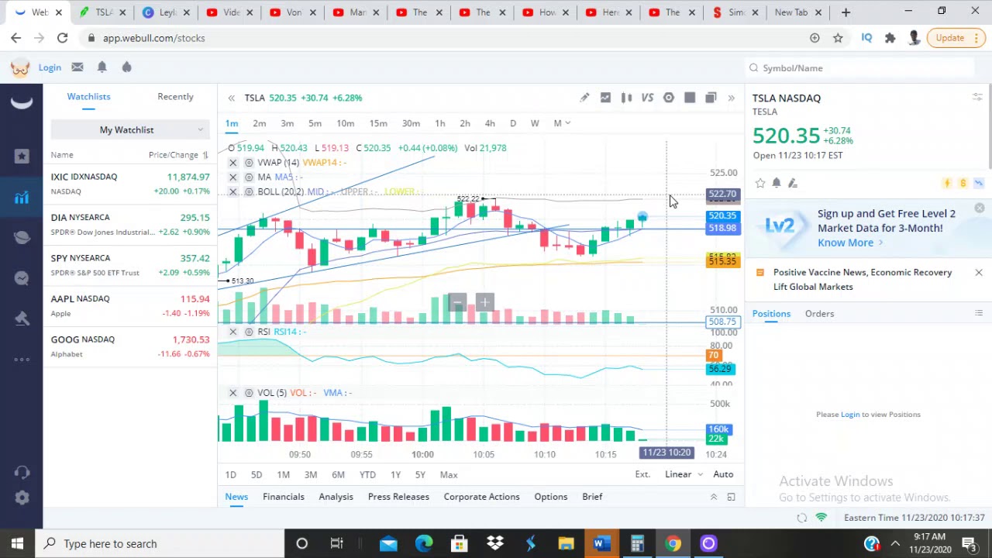992x558 pixels.
Task: Open My Watchlist dropdown
Action: click(129, 129)
